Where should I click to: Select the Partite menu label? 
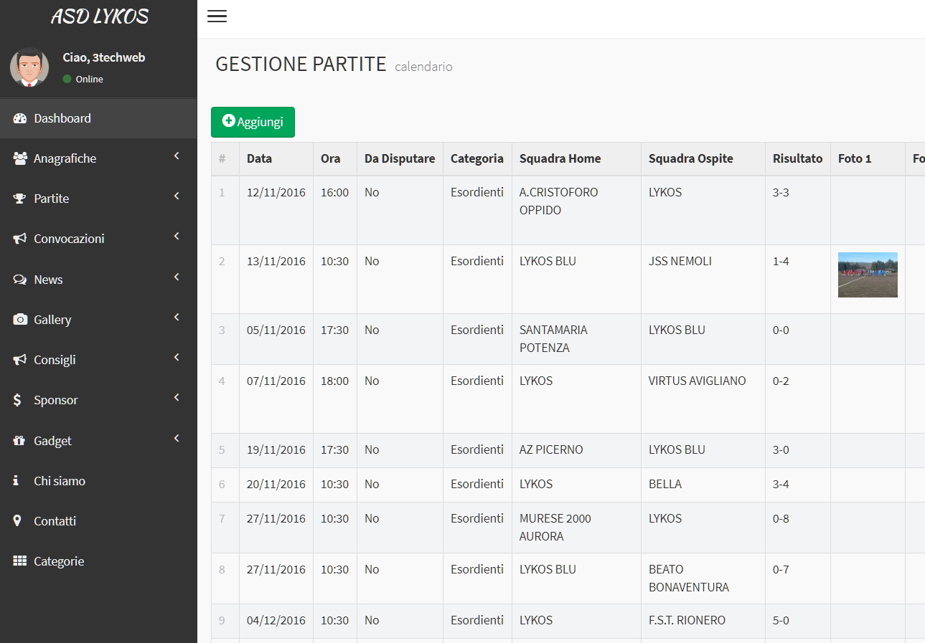pyautogui.click(x=52, y=199)
